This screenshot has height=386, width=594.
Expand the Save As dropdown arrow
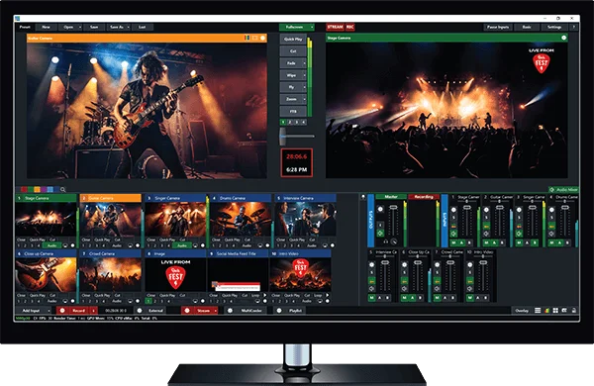(x=129, y=27)
